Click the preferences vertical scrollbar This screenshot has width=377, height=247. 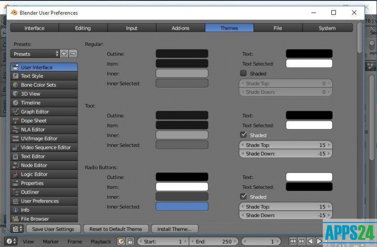pos(360,38)
